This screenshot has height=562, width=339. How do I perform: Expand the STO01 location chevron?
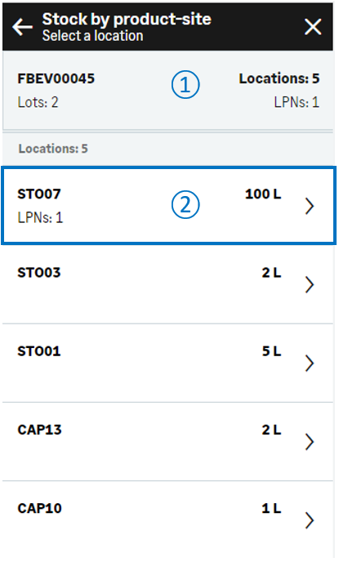(310, 363)
